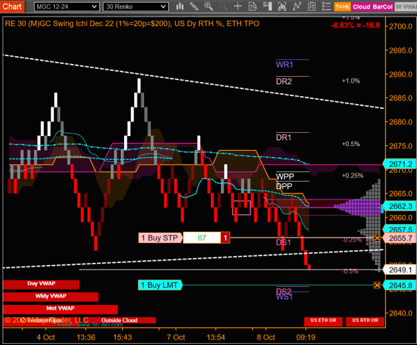Viewport: 417px width, 345px height.
Task: Click the +0.5% level label
Action: point(351,144)
